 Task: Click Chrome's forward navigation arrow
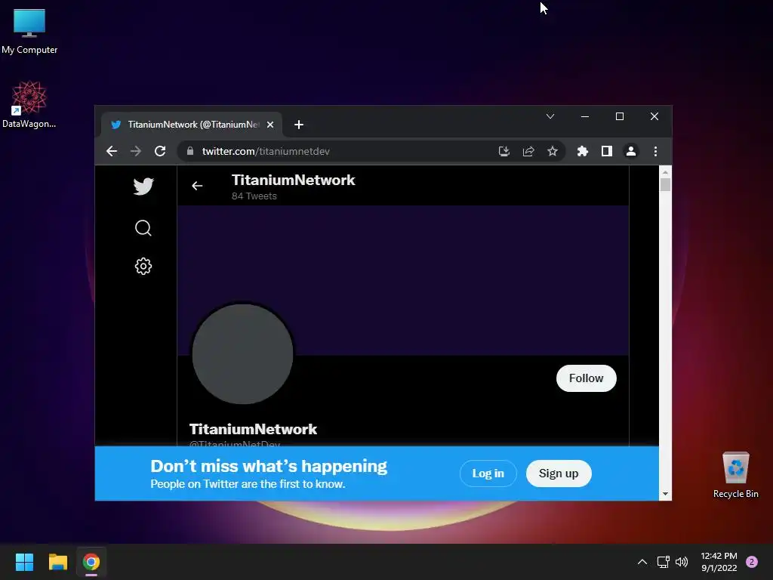coord(136,151)
